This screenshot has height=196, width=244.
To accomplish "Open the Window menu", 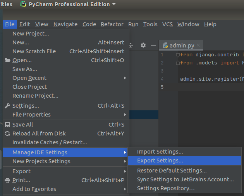I will coord(188,24).
